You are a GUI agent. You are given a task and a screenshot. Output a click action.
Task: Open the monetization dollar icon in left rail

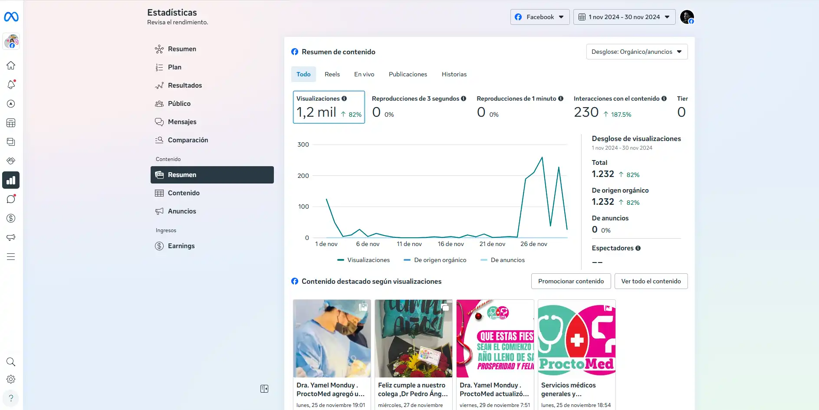[x=11, y=218]
